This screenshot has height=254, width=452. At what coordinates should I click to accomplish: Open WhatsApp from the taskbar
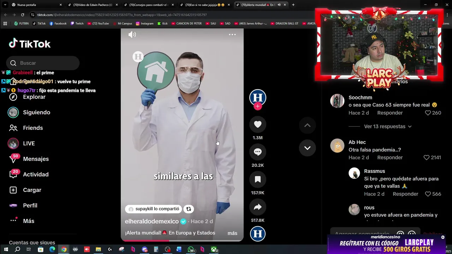coord(191,250)
